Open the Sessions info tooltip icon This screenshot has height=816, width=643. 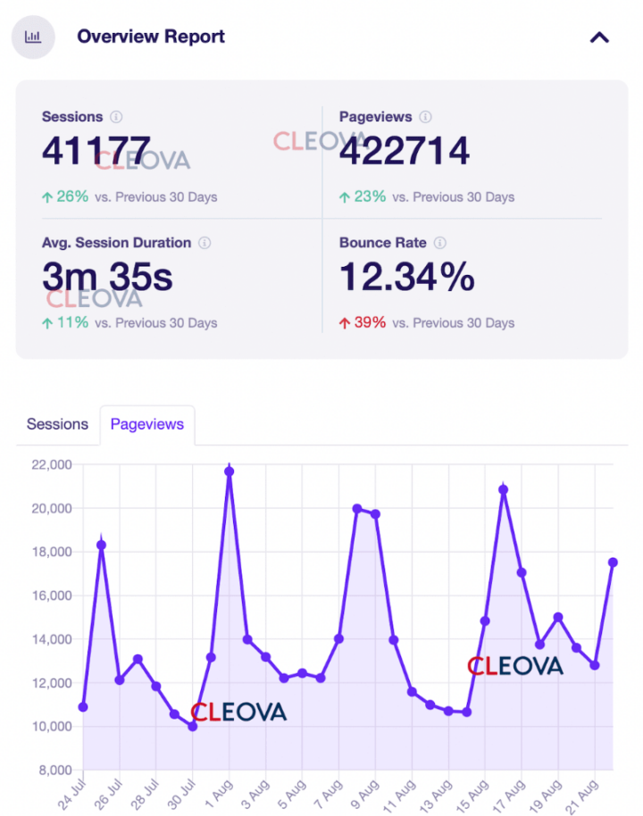tap(116, 117)
